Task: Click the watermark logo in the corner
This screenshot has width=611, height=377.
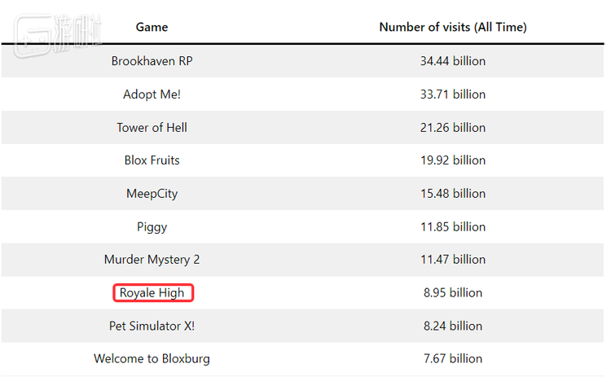Action: click(x=57, y=35)
